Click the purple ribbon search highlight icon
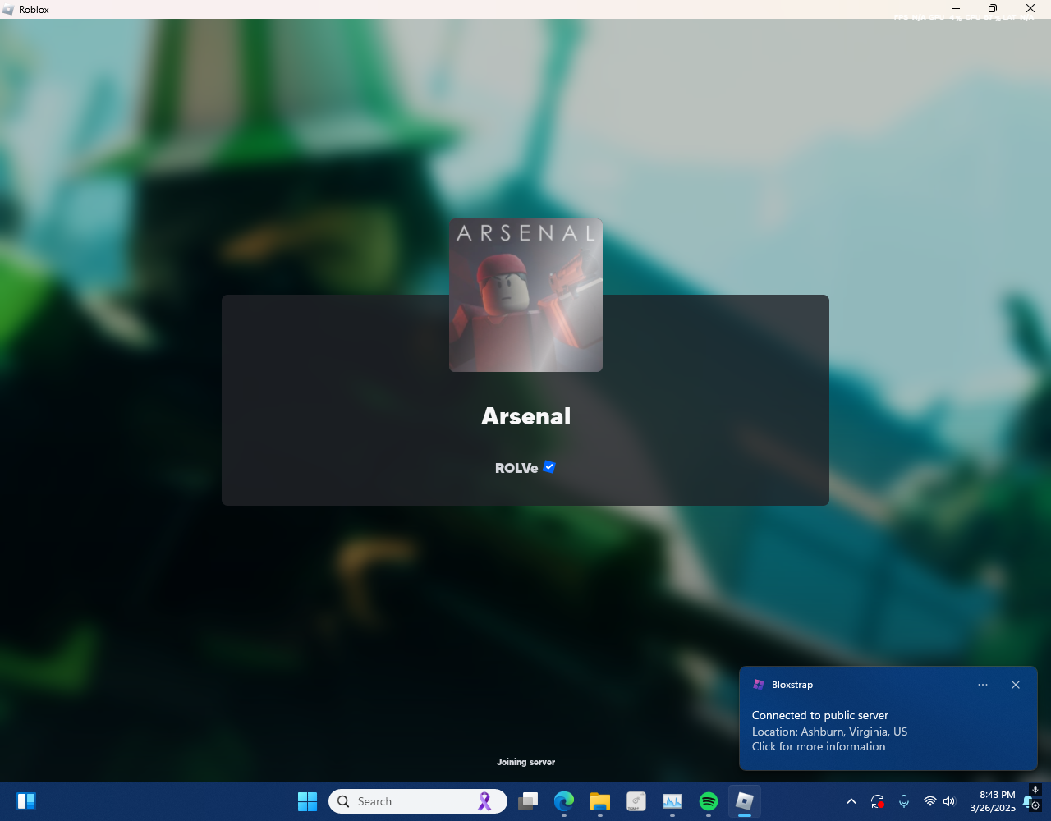 click(x=484, y=801)
